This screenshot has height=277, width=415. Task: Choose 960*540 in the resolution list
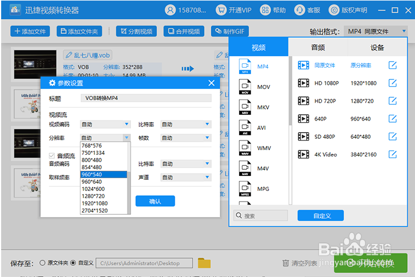point(104,174)
